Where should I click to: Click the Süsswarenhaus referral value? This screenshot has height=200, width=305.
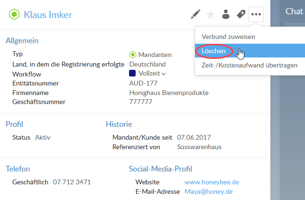point(199,147)
